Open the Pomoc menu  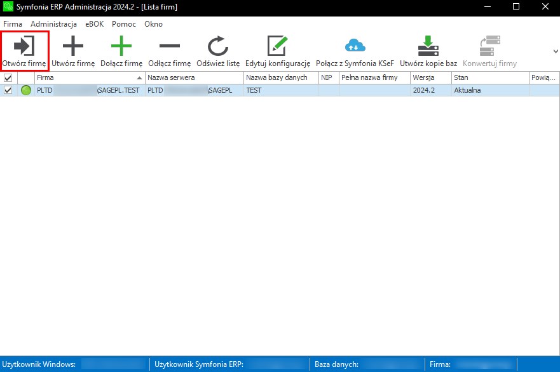coord(124,24)
